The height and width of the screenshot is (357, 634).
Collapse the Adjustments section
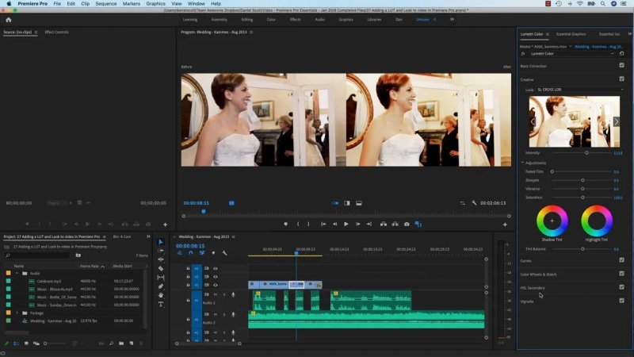(522, 163)
